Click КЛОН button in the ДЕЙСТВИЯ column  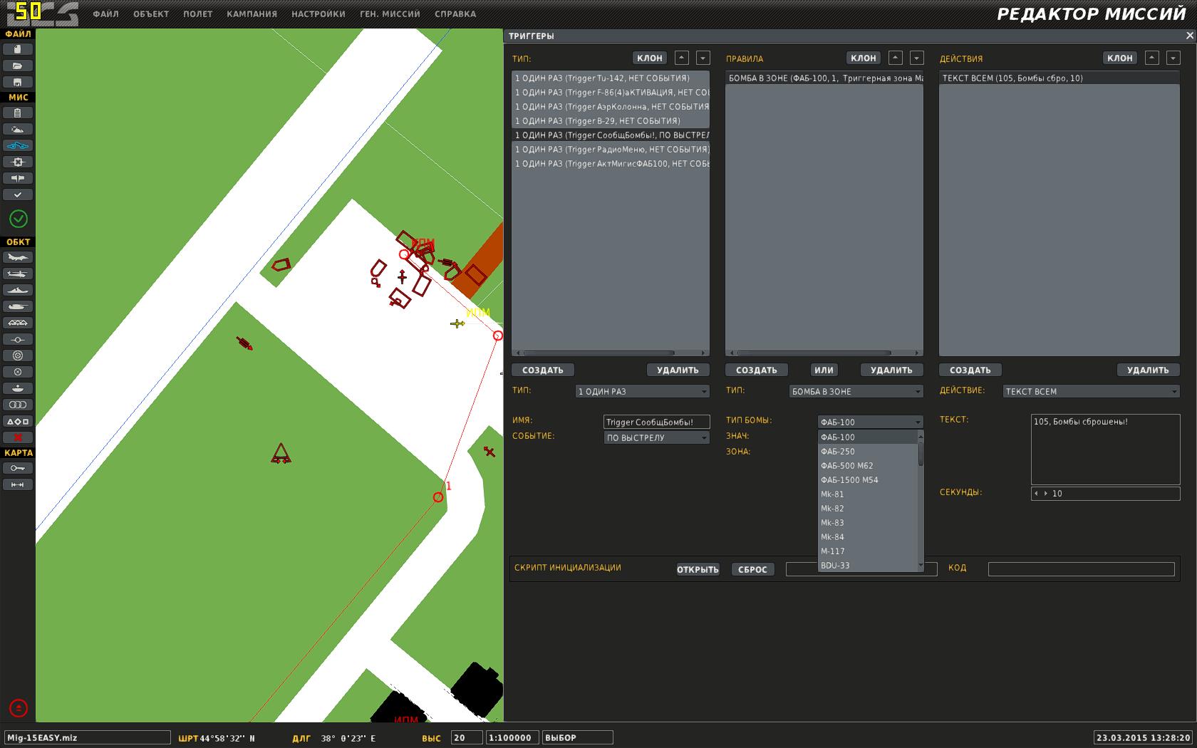tap(1120, 58)
